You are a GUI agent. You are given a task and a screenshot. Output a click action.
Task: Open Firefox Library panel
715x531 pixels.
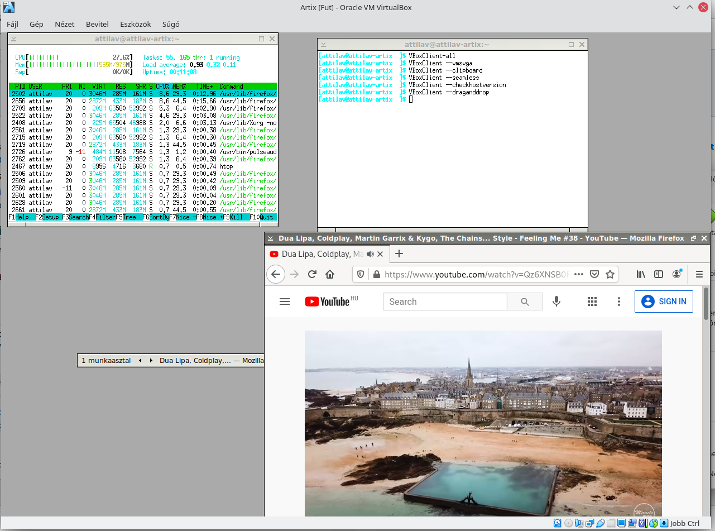[x=641, y=274]
